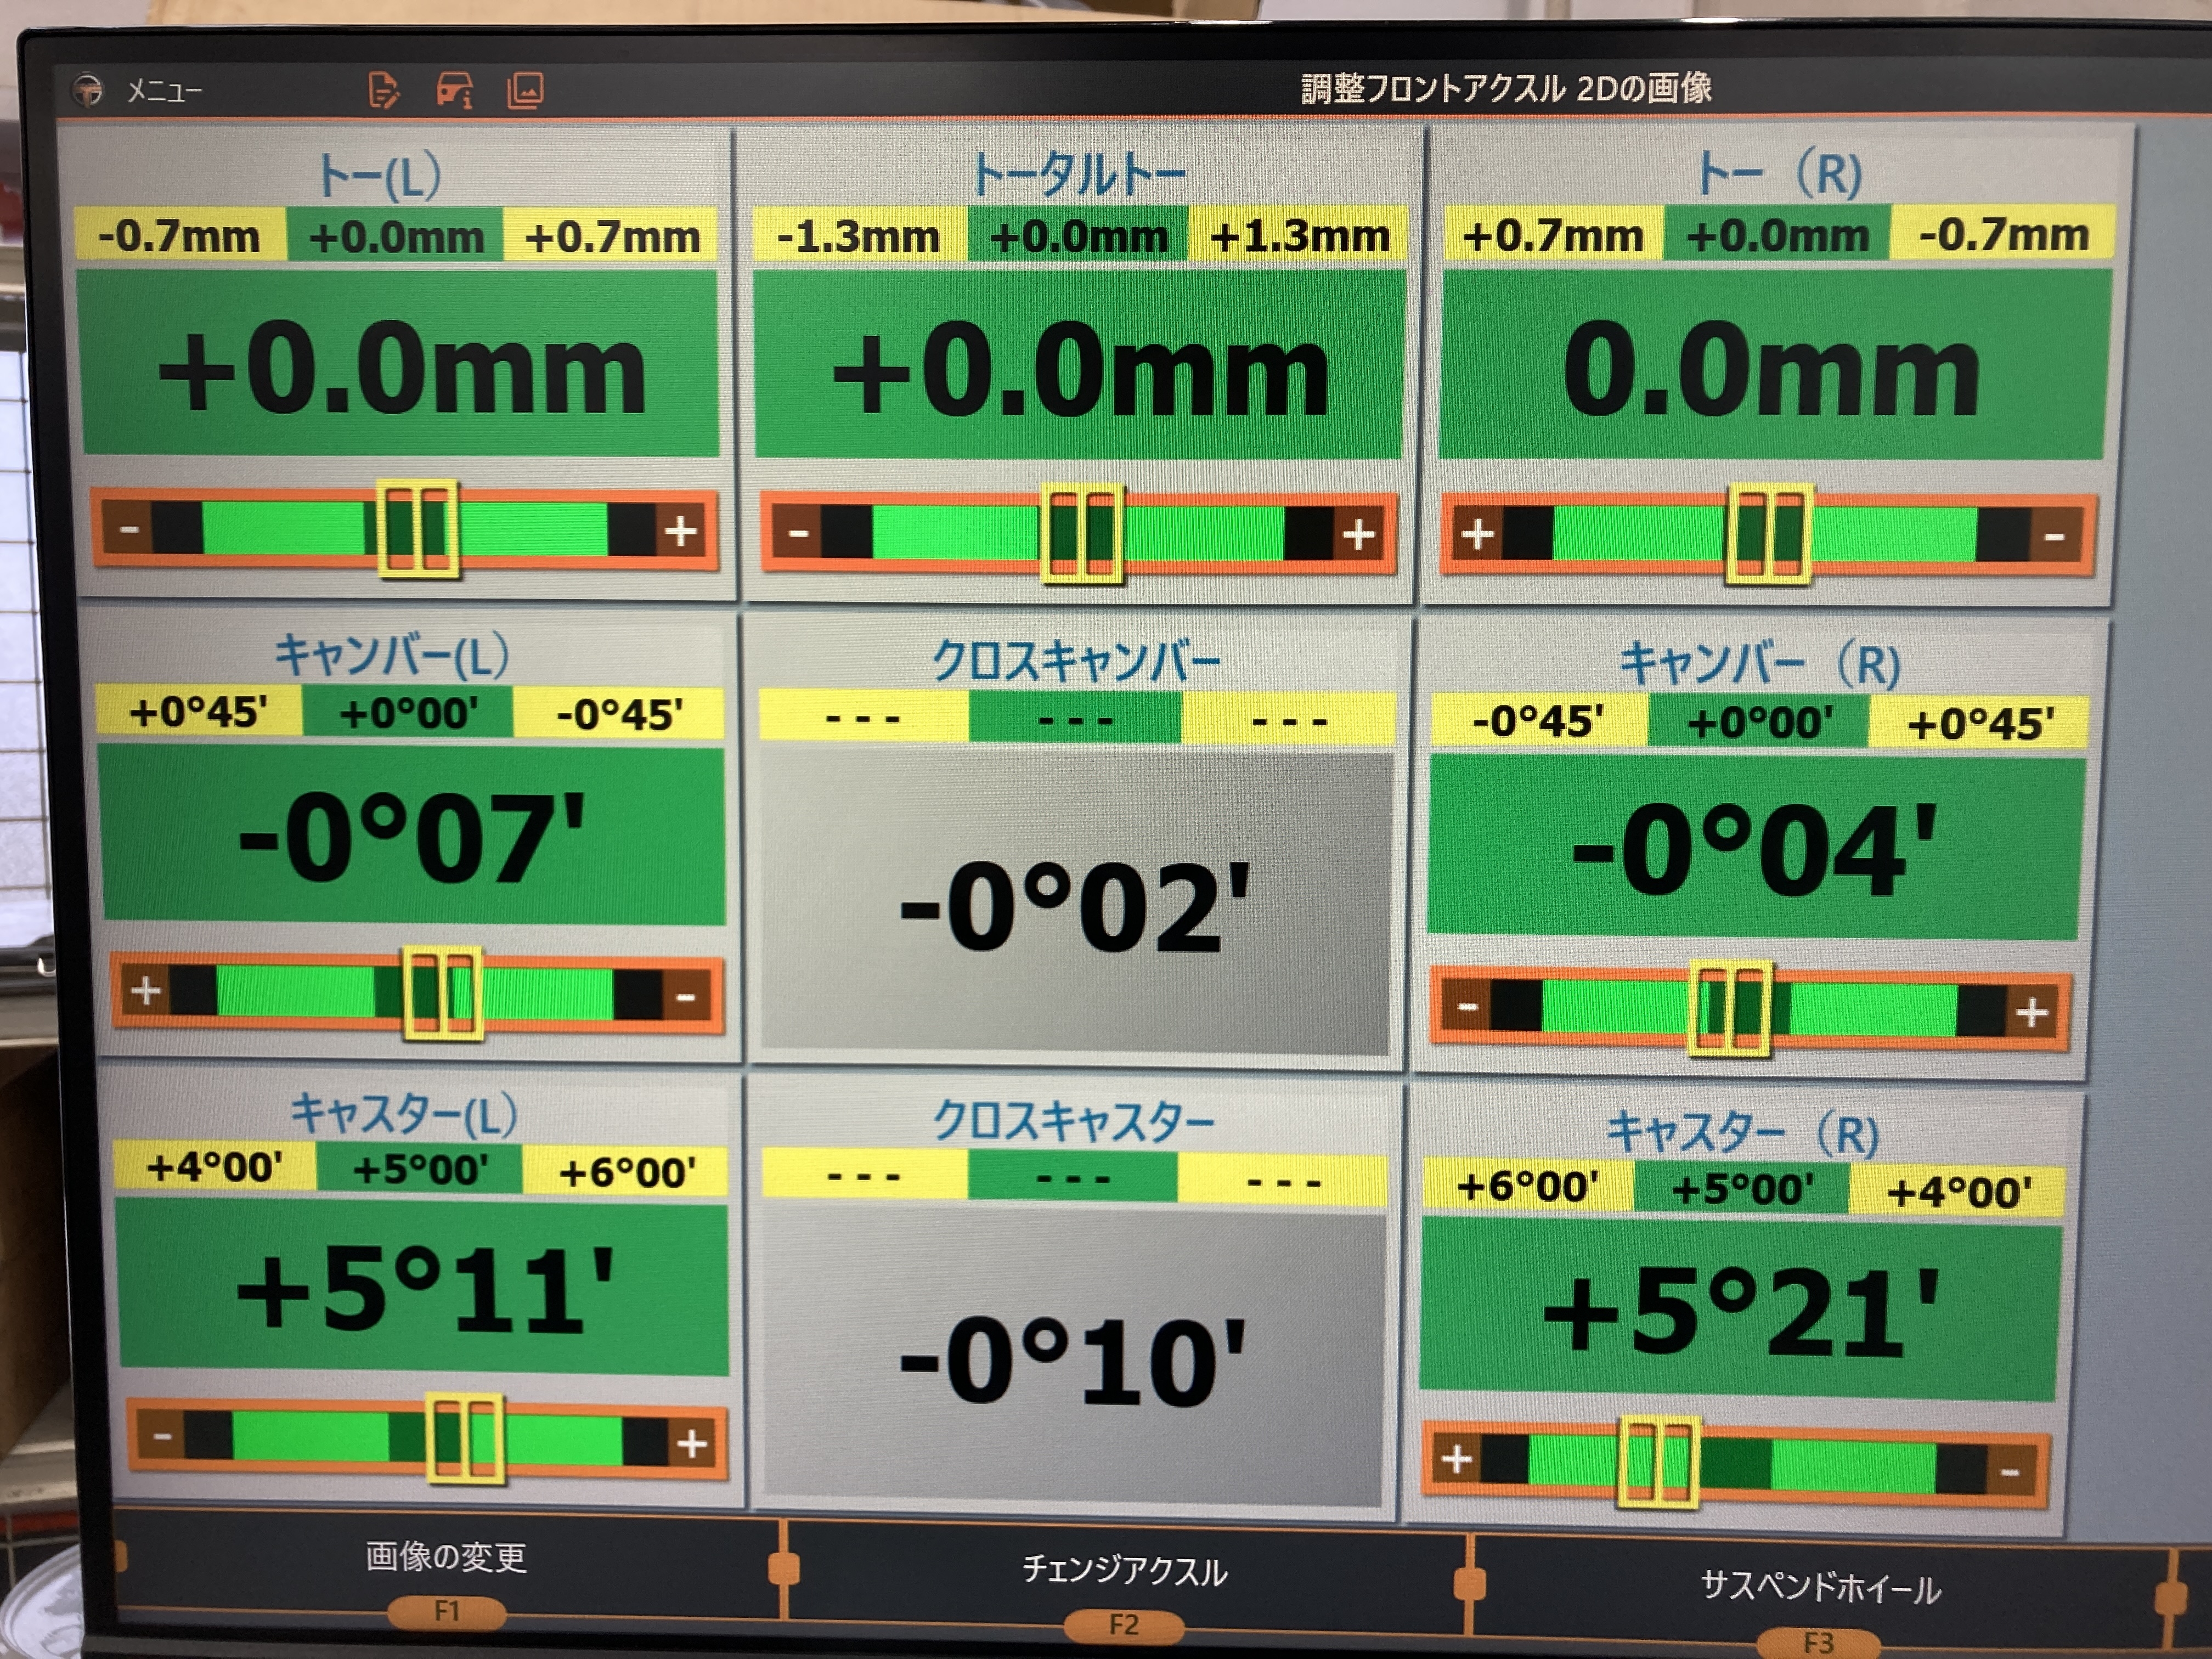Select the クロスキャスター -0°10' value panel
The height and width of the screenshot is (1659, 2212).
tap(1072, 1360)
